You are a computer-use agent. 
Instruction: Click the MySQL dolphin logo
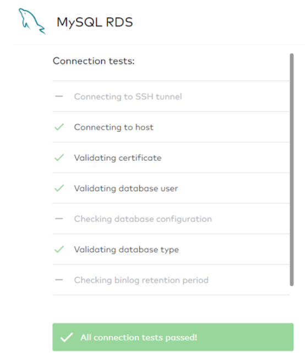click(x=32, y=21)
